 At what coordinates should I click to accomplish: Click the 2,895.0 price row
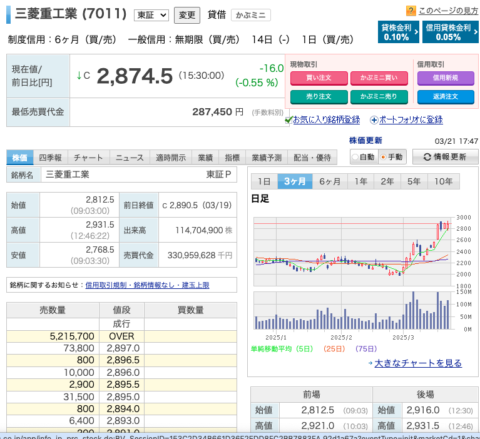point(121,396)
